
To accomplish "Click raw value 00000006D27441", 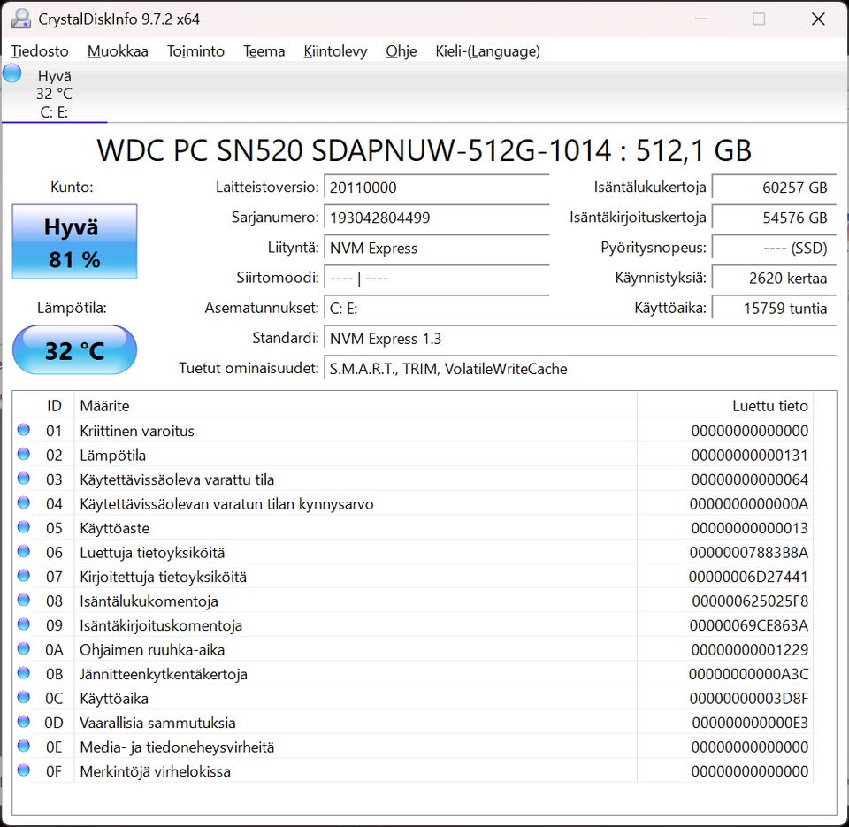I will point(748,578).
